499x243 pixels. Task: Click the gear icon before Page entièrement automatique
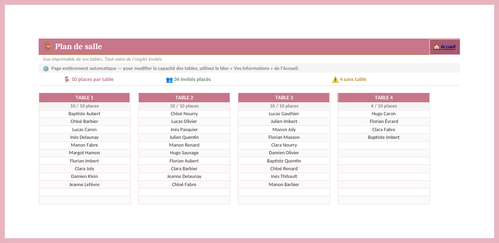tap(46, 68)
